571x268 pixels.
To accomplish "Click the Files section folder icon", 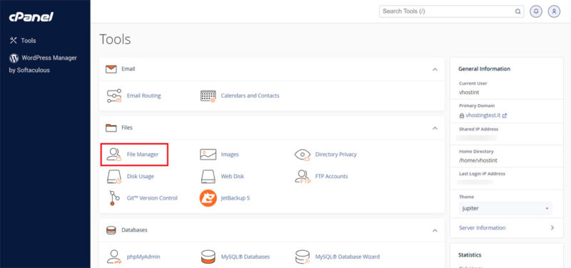I will [111, 128].
